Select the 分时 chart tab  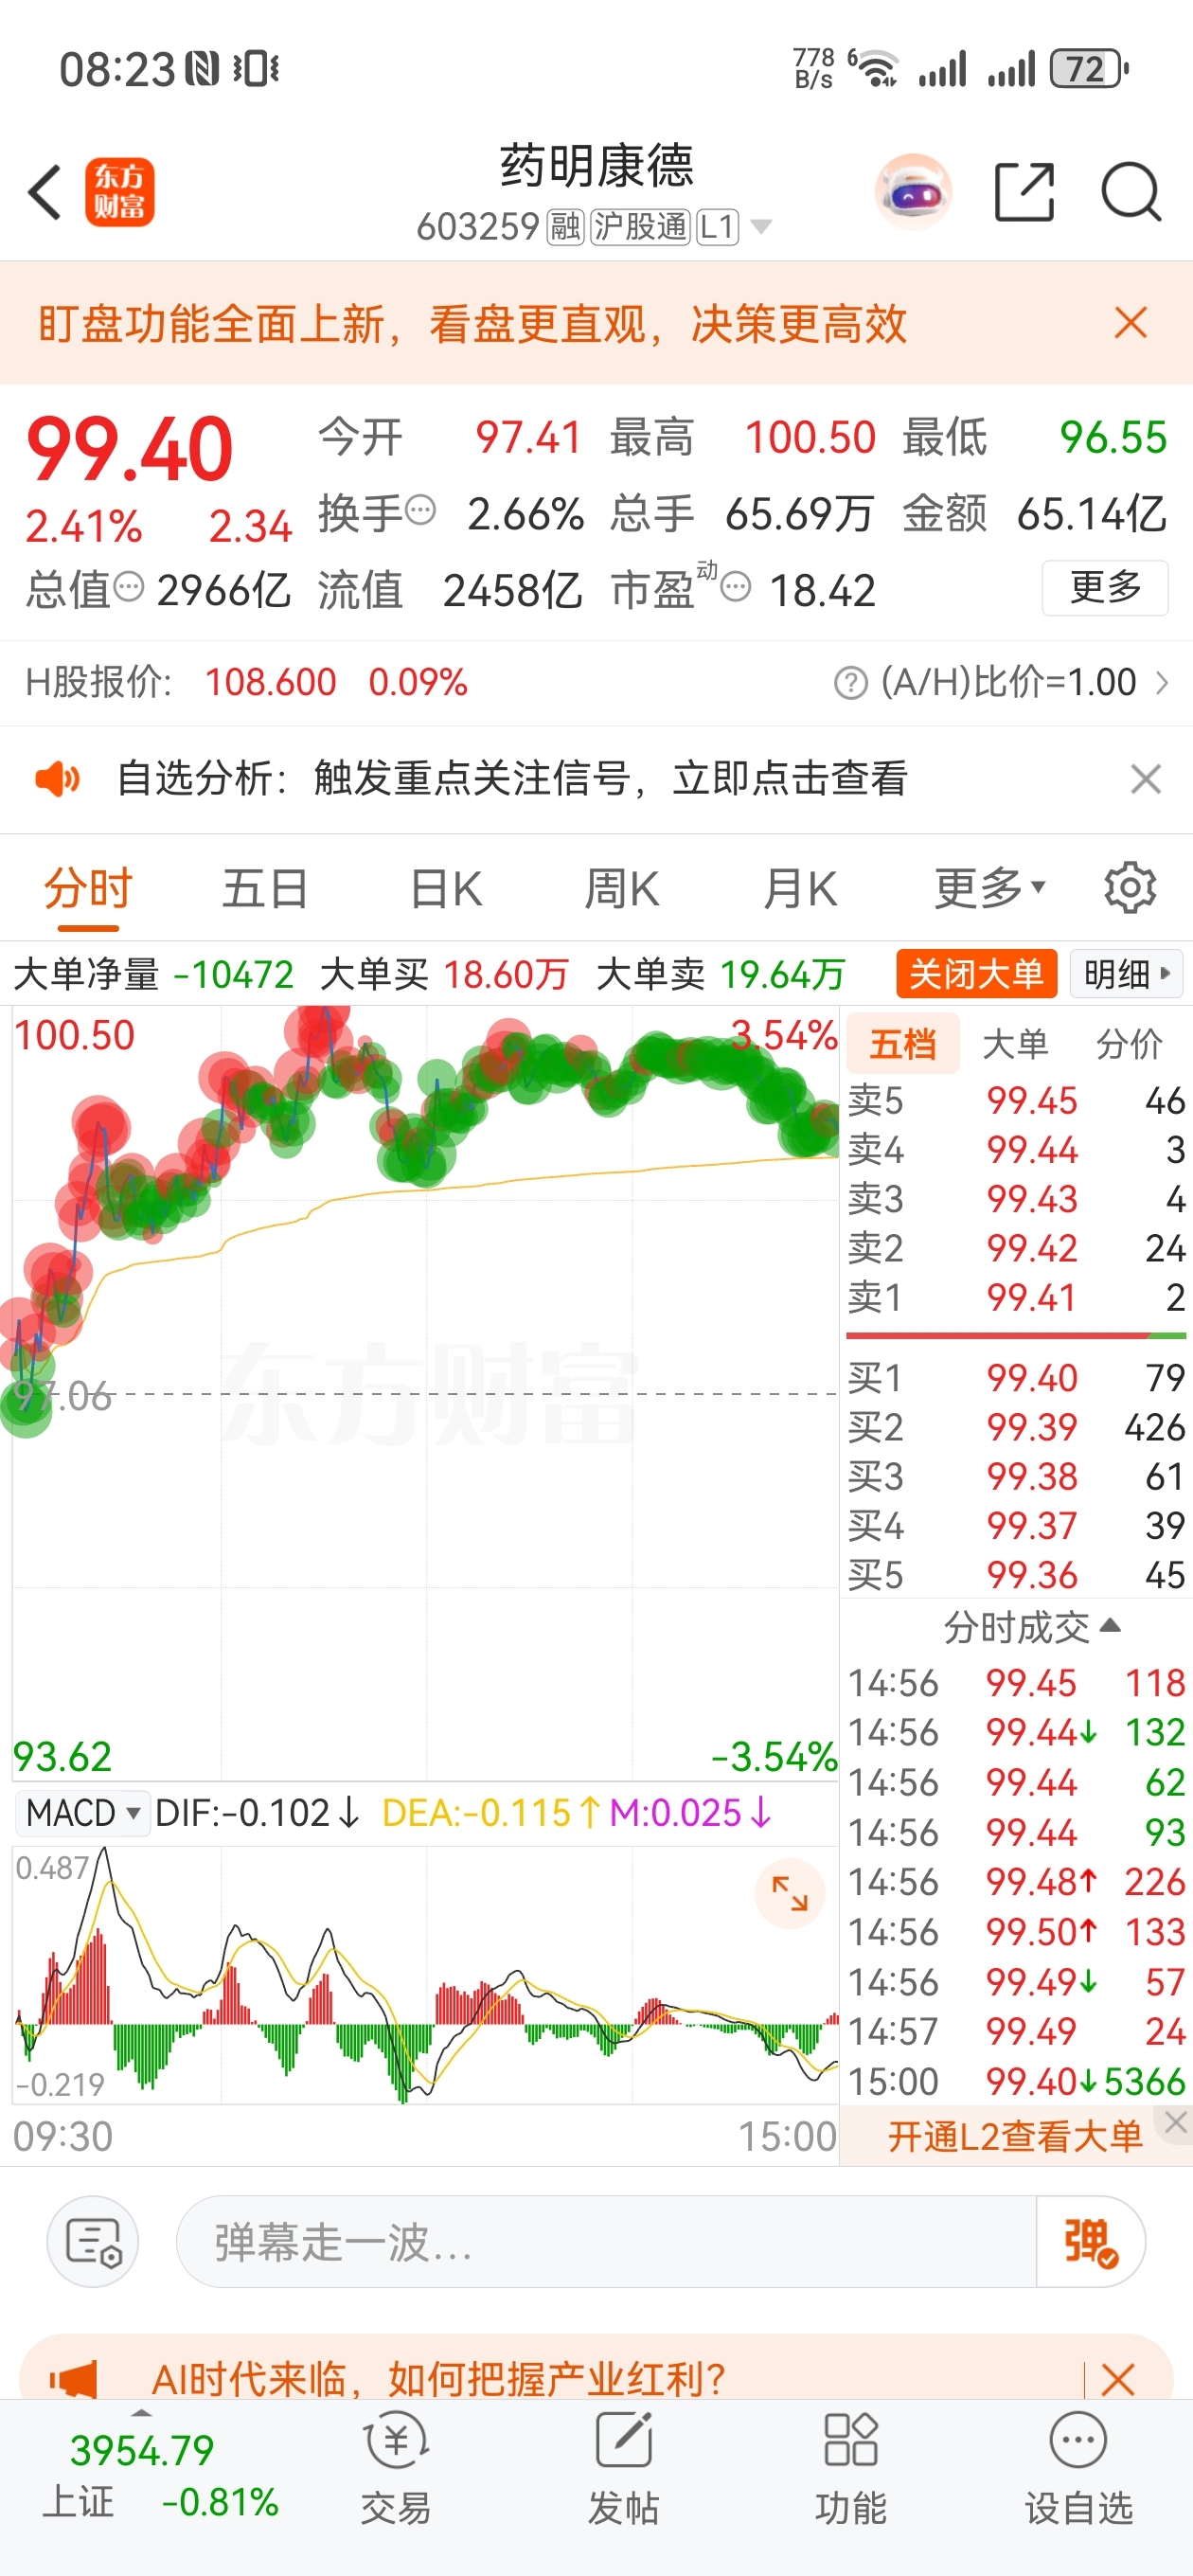click(88, 889)
